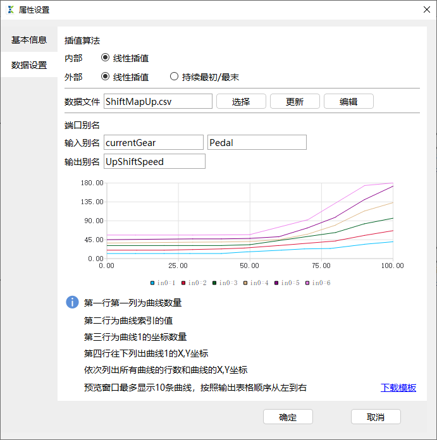The height and width of the screenshot is (440, 437).
Task: Click the in0=5 legend swatch
Action: coord(276,283)
